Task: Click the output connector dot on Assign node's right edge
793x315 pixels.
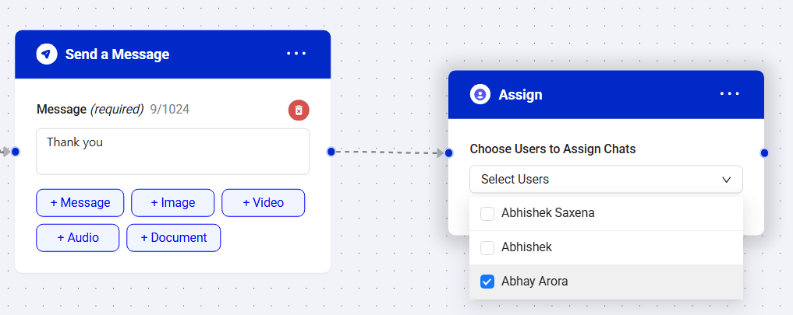Action: coord(764,153)
